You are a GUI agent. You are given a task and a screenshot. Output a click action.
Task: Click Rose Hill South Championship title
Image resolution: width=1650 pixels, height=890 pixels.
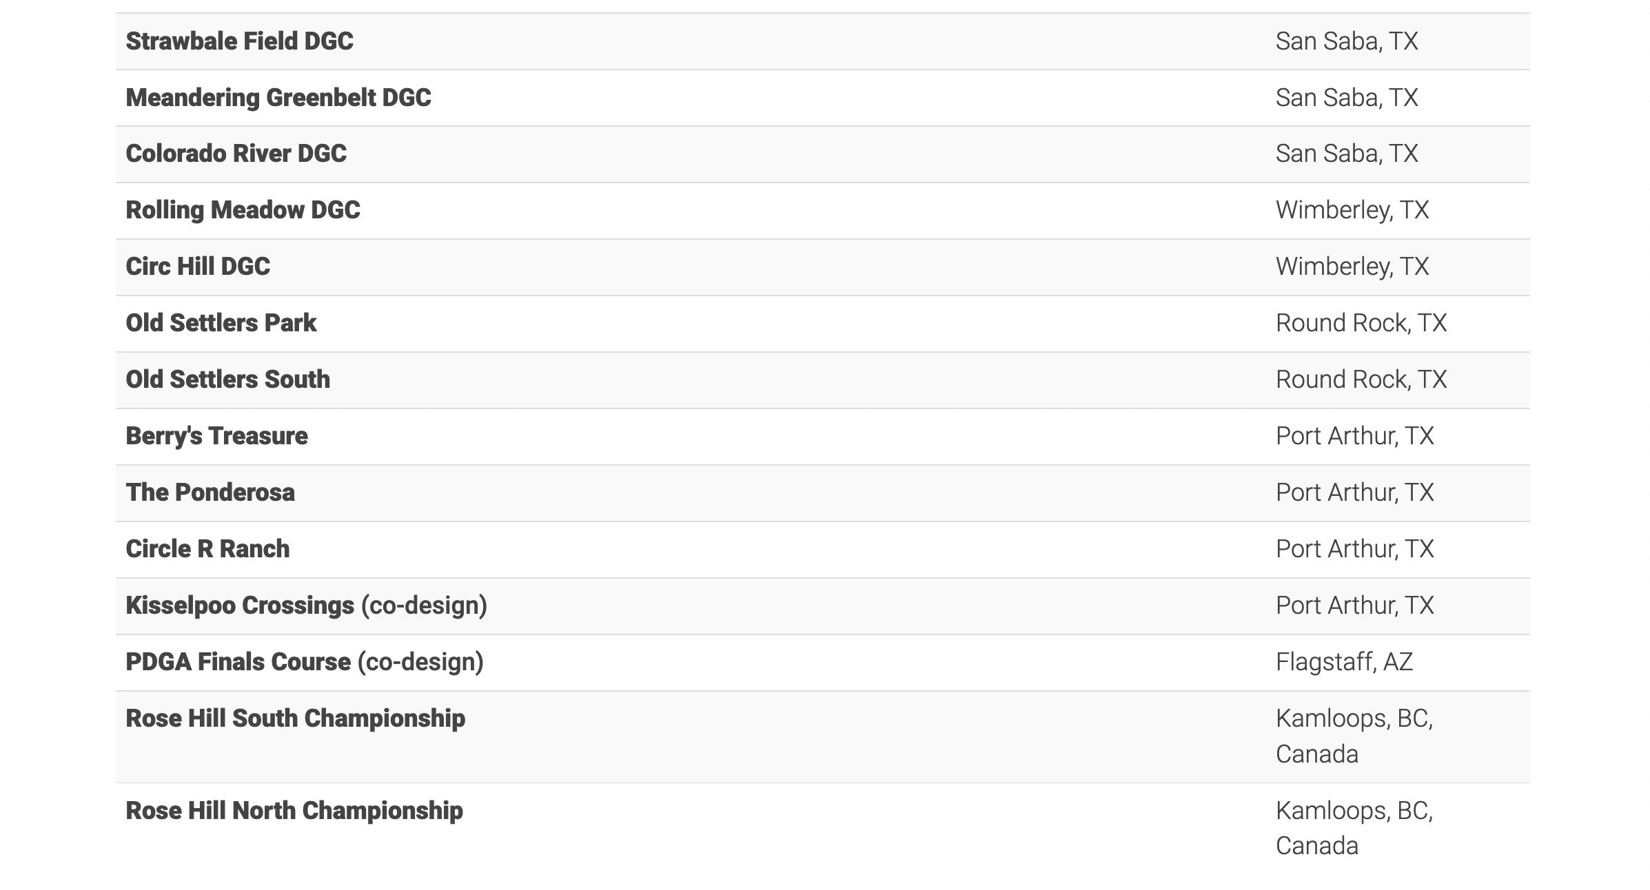point(295,718)
